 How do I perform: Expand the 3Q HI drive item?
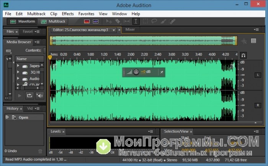[x=18, y=72]
